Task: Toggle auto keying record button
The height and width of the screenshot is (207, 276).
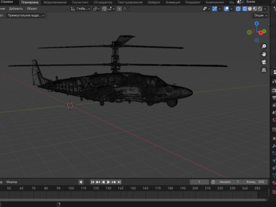Action: pyautogui.click(x=81, y=182)
